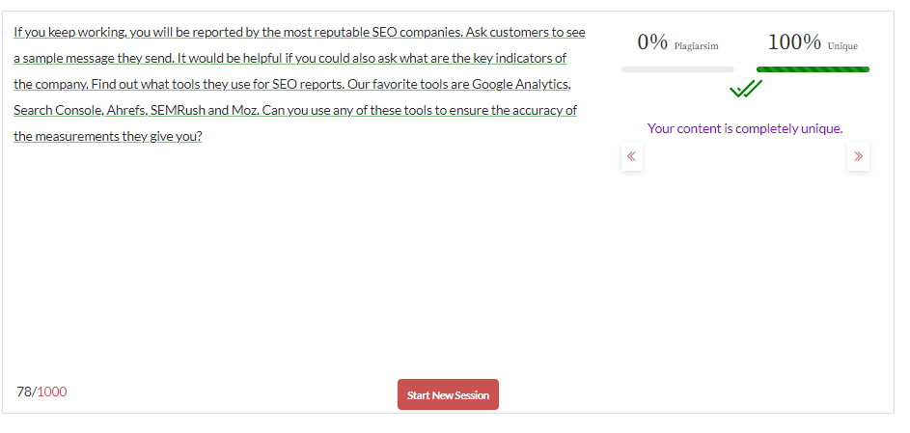Select the sentence starting 'If you keep working'
Image resolution: width=910 pixels, height=433 pixels.
(x=238, y=33)
